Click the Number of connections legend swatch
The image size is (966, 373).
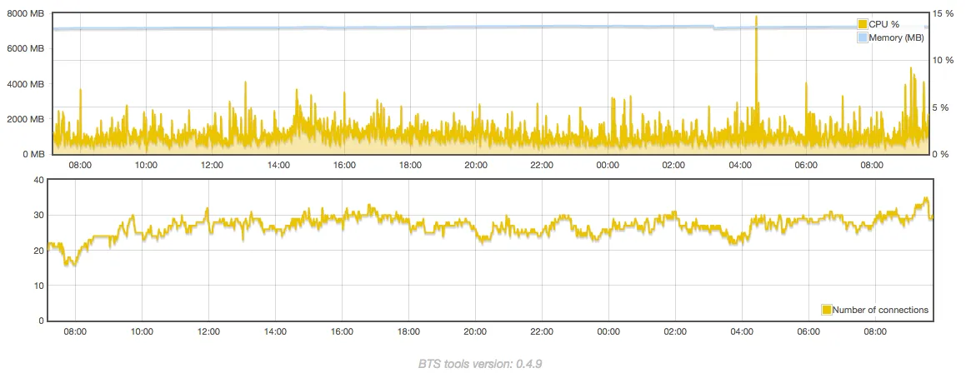(826, 310)
